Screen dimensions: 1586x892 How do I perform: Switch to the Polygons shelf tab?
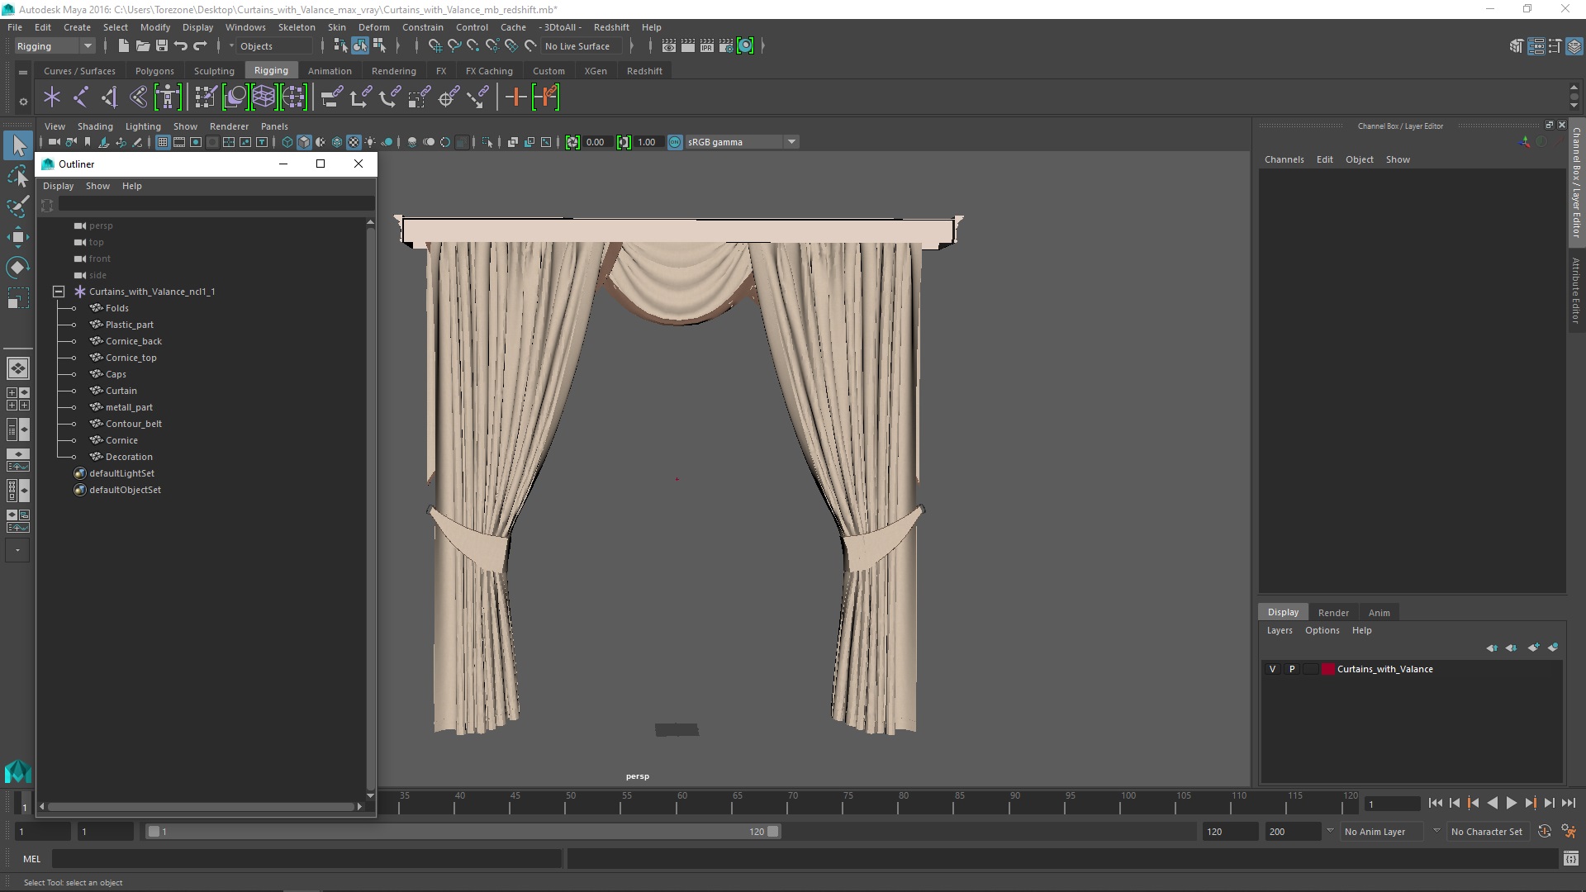point(154,71)
